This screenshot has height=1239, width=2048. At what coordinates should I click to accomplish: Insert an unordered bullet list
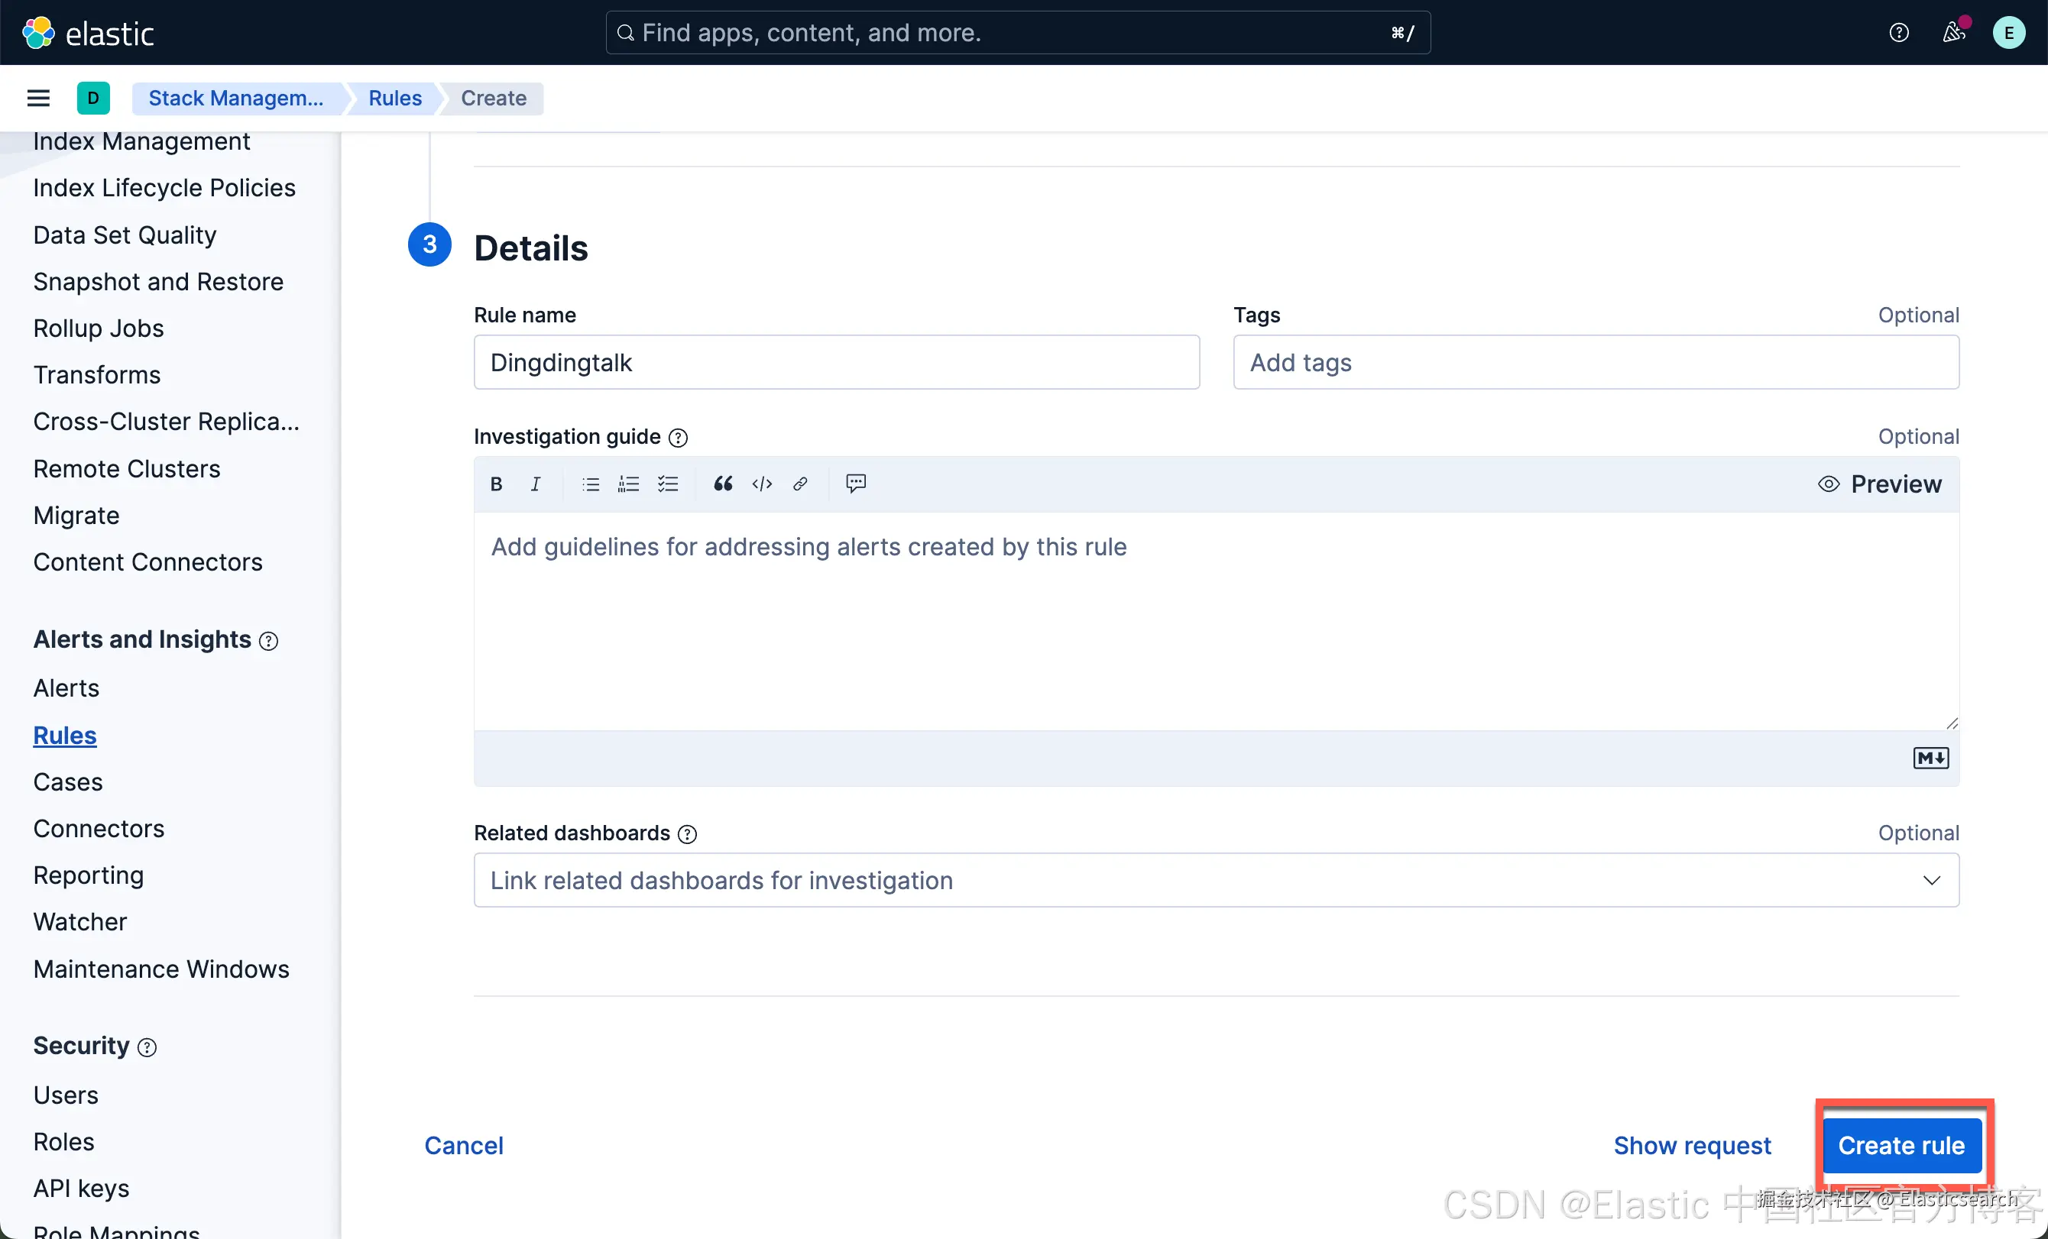pyautogui.click(x=590, y=484)
